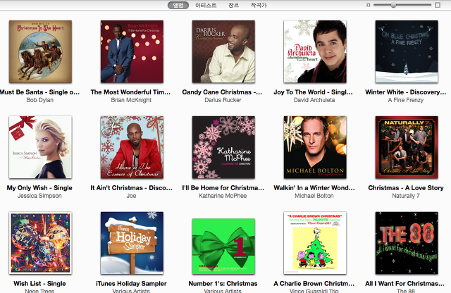
Task: Open Katharine McPhee album artwork
Action: click(223, 147)
